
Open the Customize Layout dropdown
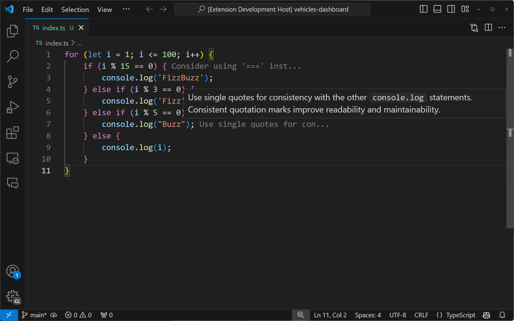[x=465, y=9]
